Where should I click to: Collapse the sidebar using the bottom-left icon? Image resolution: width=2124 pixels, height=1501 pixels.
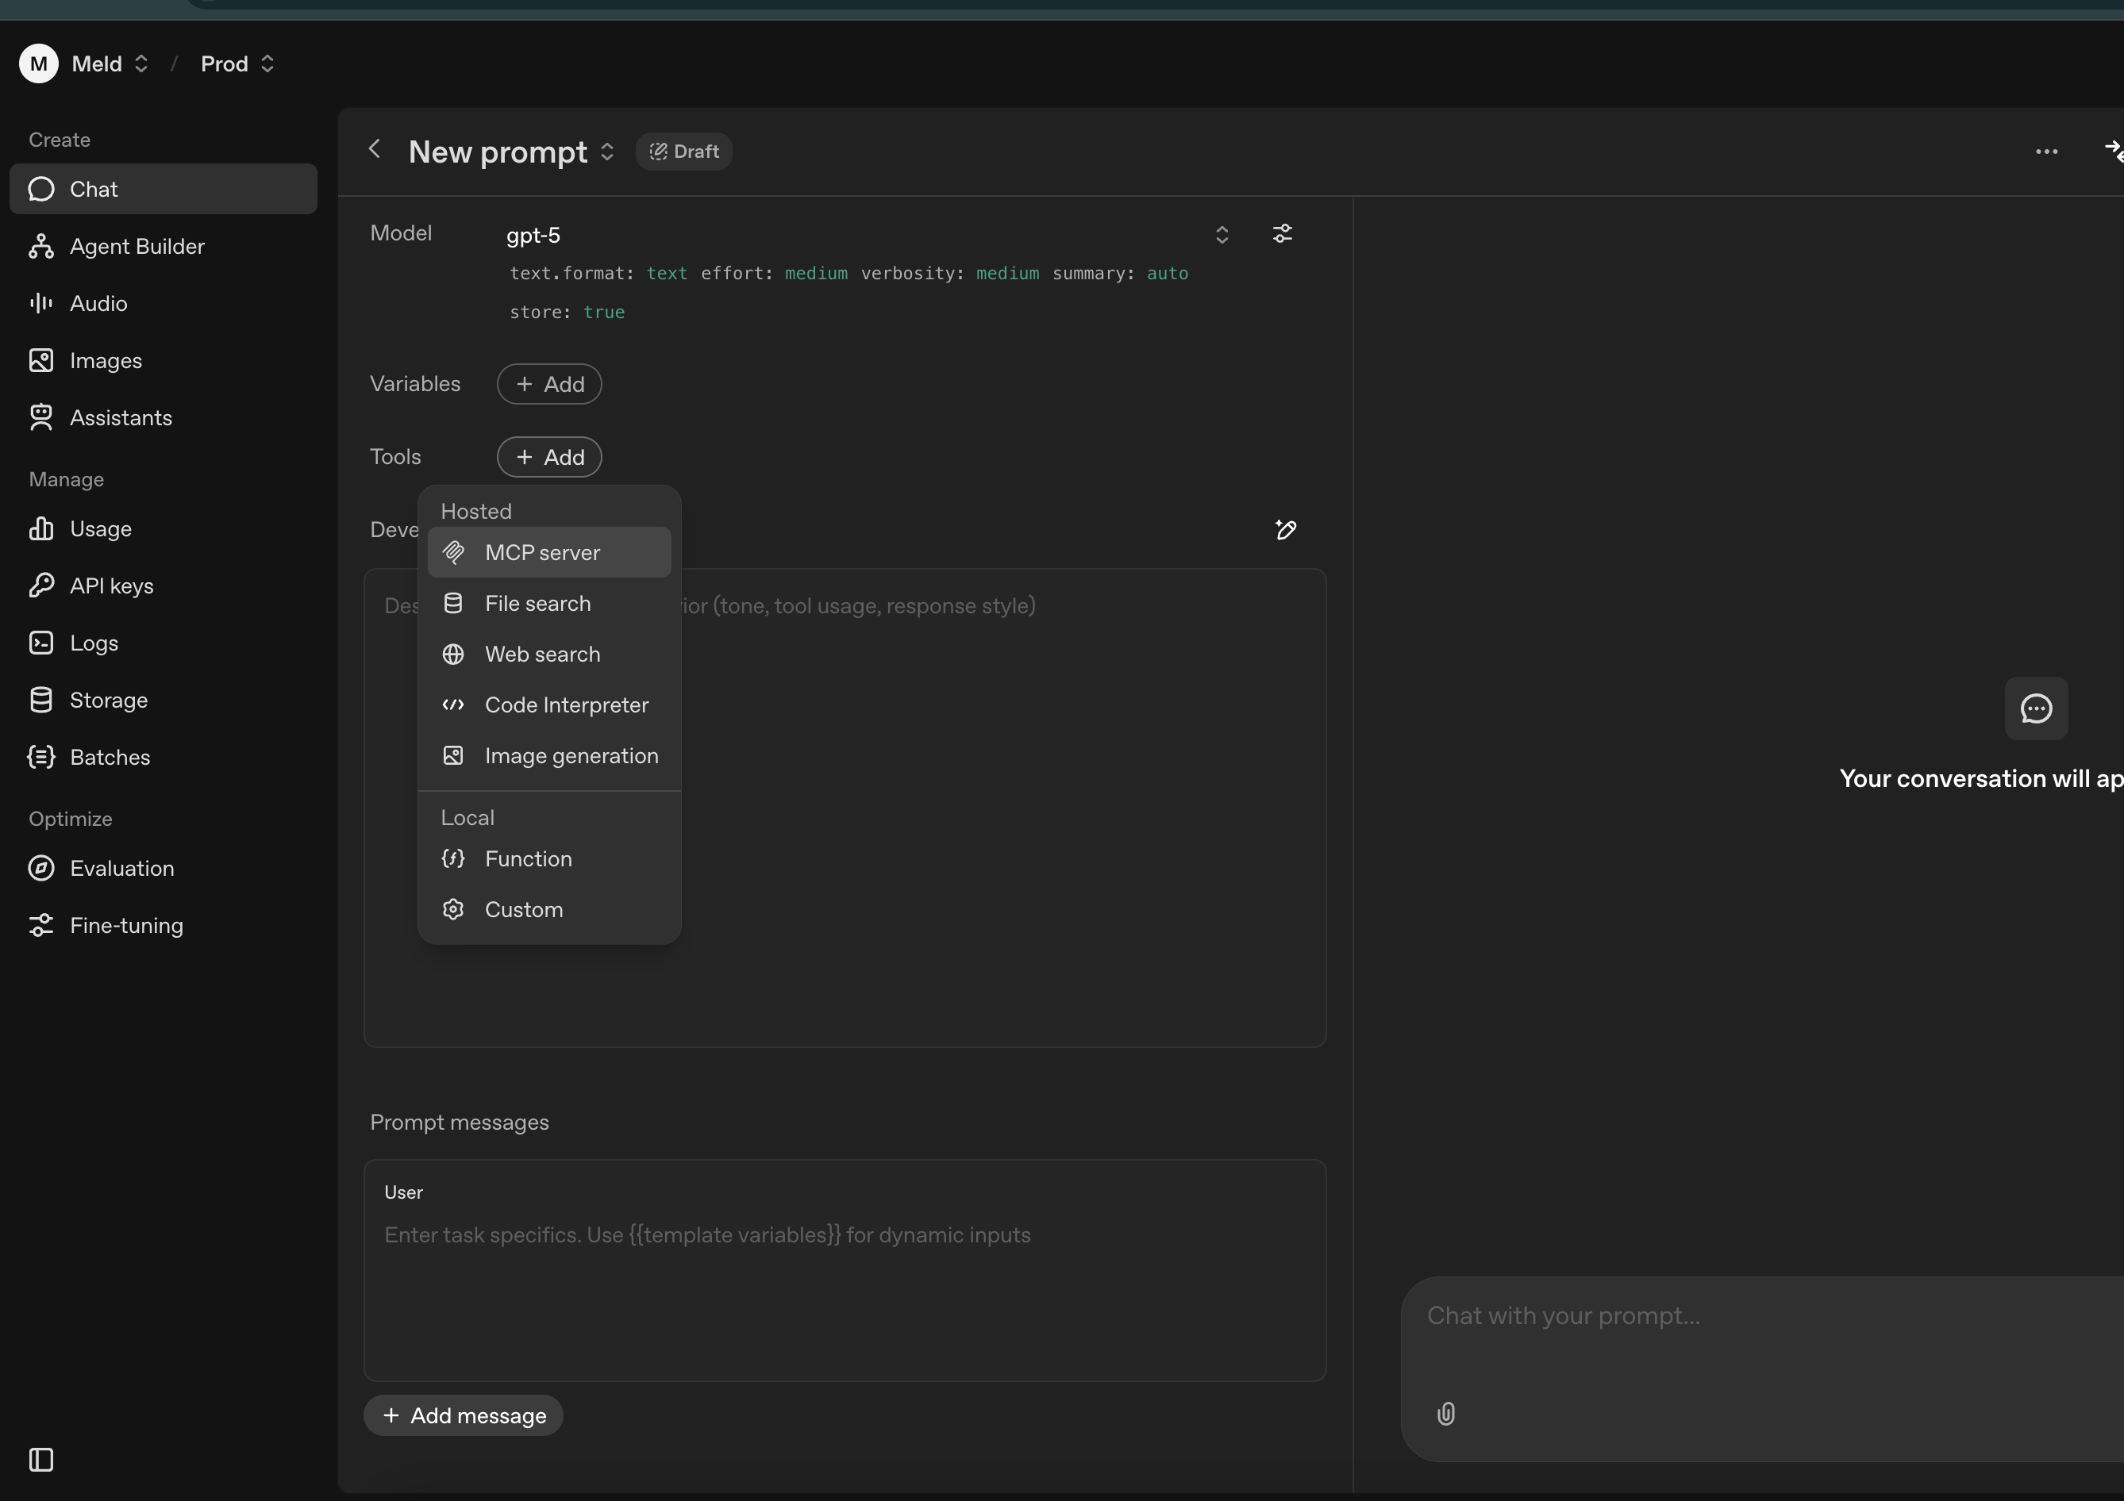coord(40,1460)
